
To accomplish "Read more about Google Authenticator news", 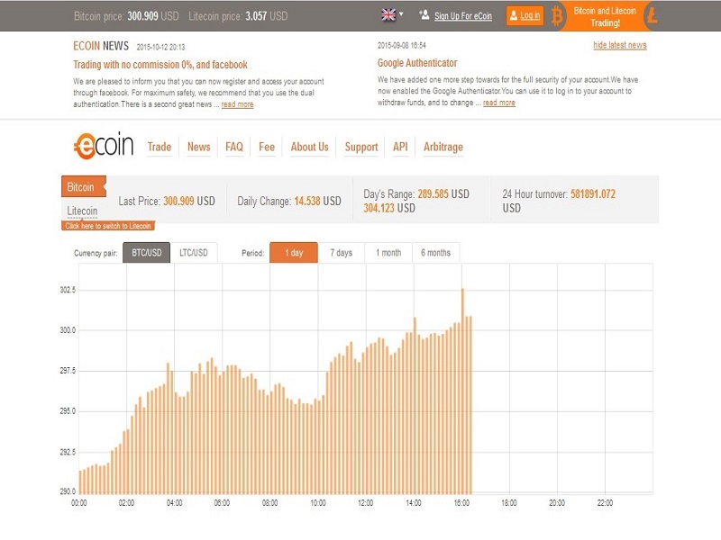I will coord(499,103).
